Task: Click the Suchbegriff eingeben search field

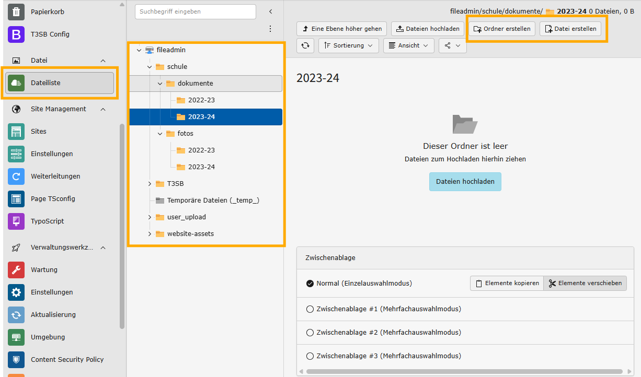Action: (195, 11)
